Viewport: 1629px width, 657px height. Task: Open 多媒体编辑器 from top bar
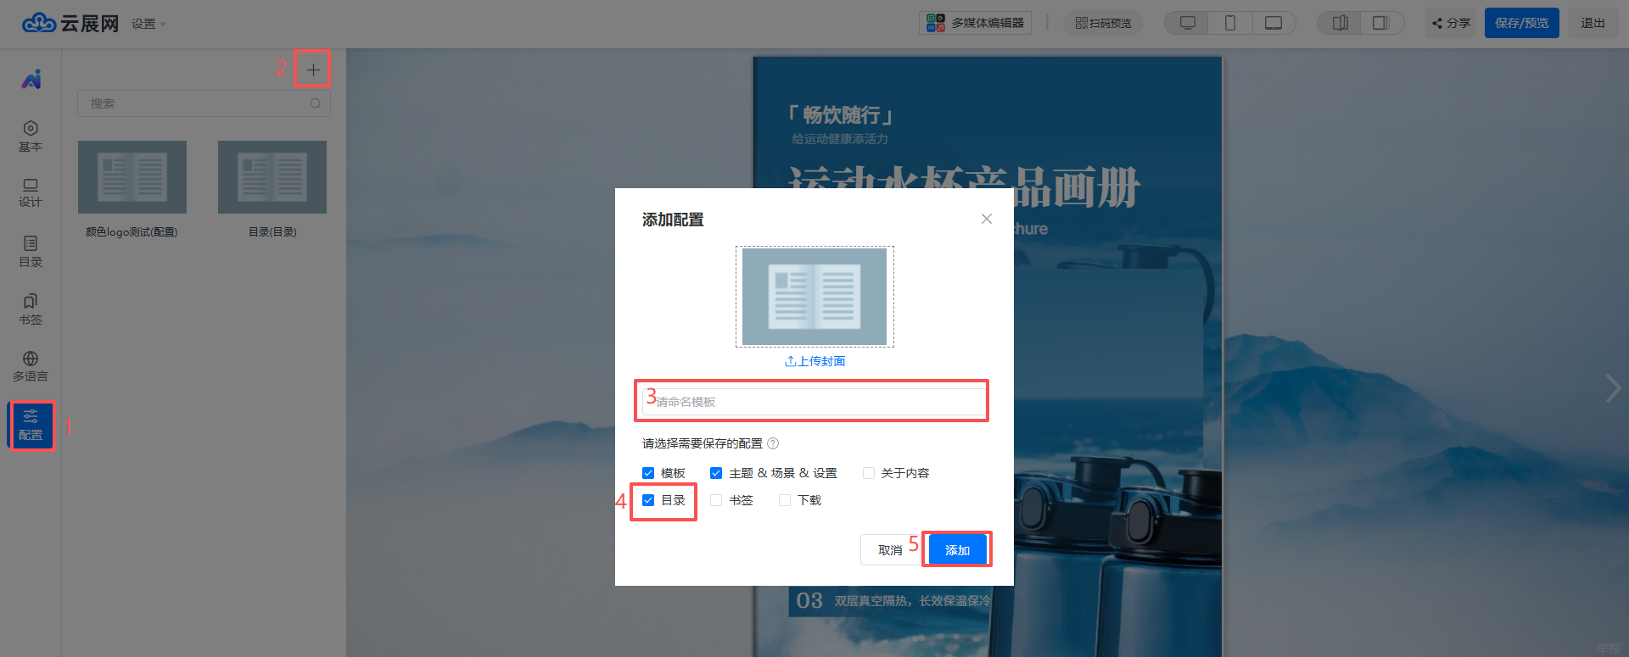[x=975, y=23]
